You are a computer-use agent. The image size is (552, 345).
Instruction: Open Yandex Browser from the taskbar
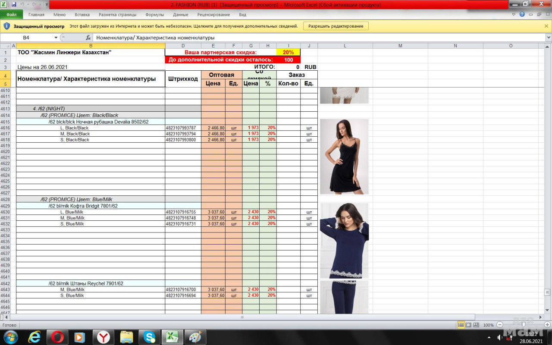103,336
